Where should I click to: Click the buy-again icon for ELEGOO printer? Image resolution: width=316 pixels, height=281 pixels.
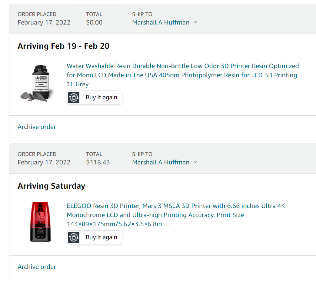coord(74,237)
